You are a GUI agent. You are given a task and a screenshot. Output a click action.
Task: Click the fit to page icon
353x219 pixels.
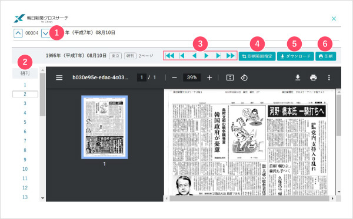[x=230, y=78]
